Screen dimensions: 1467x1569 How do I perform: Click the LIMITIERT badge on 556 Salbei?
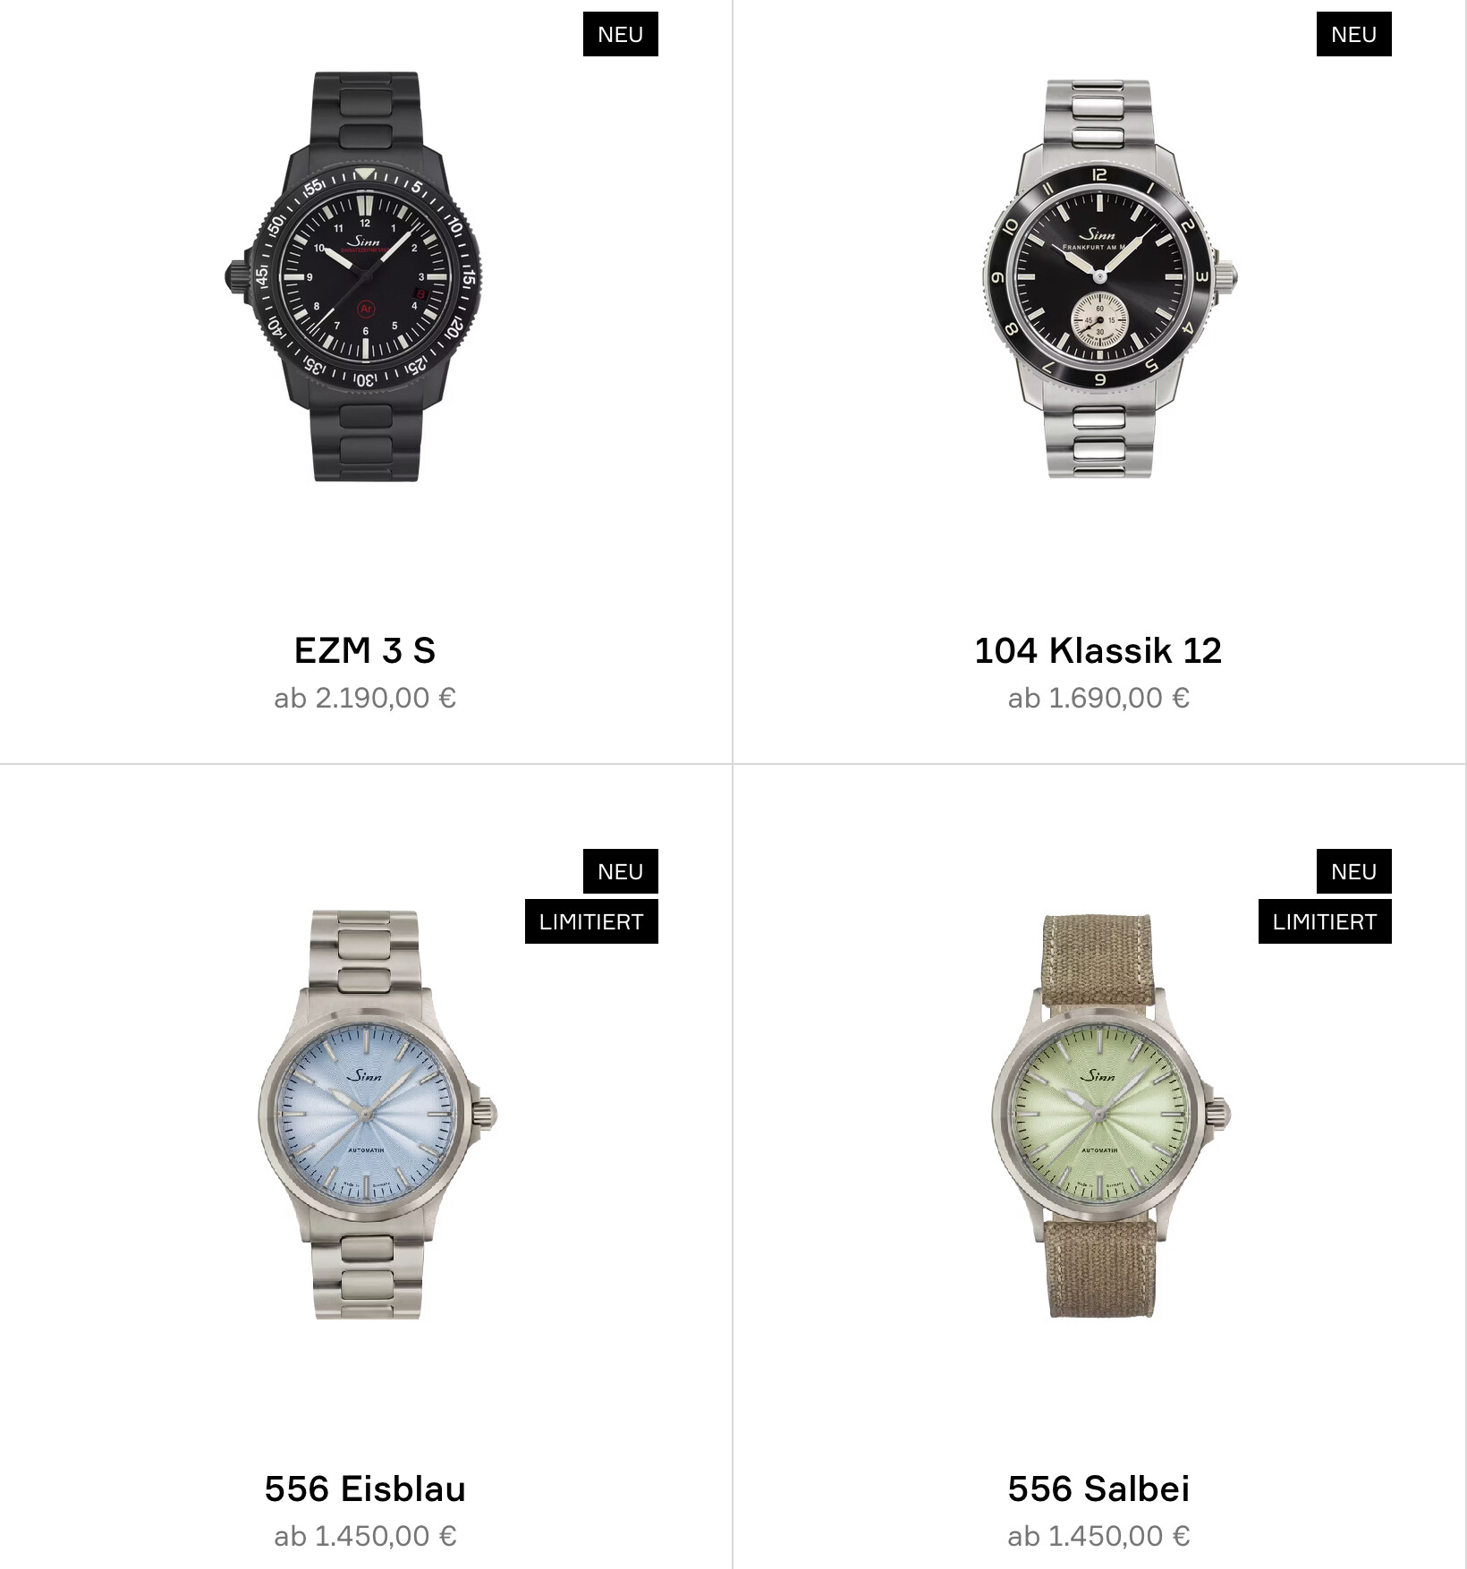point(1325,921)
